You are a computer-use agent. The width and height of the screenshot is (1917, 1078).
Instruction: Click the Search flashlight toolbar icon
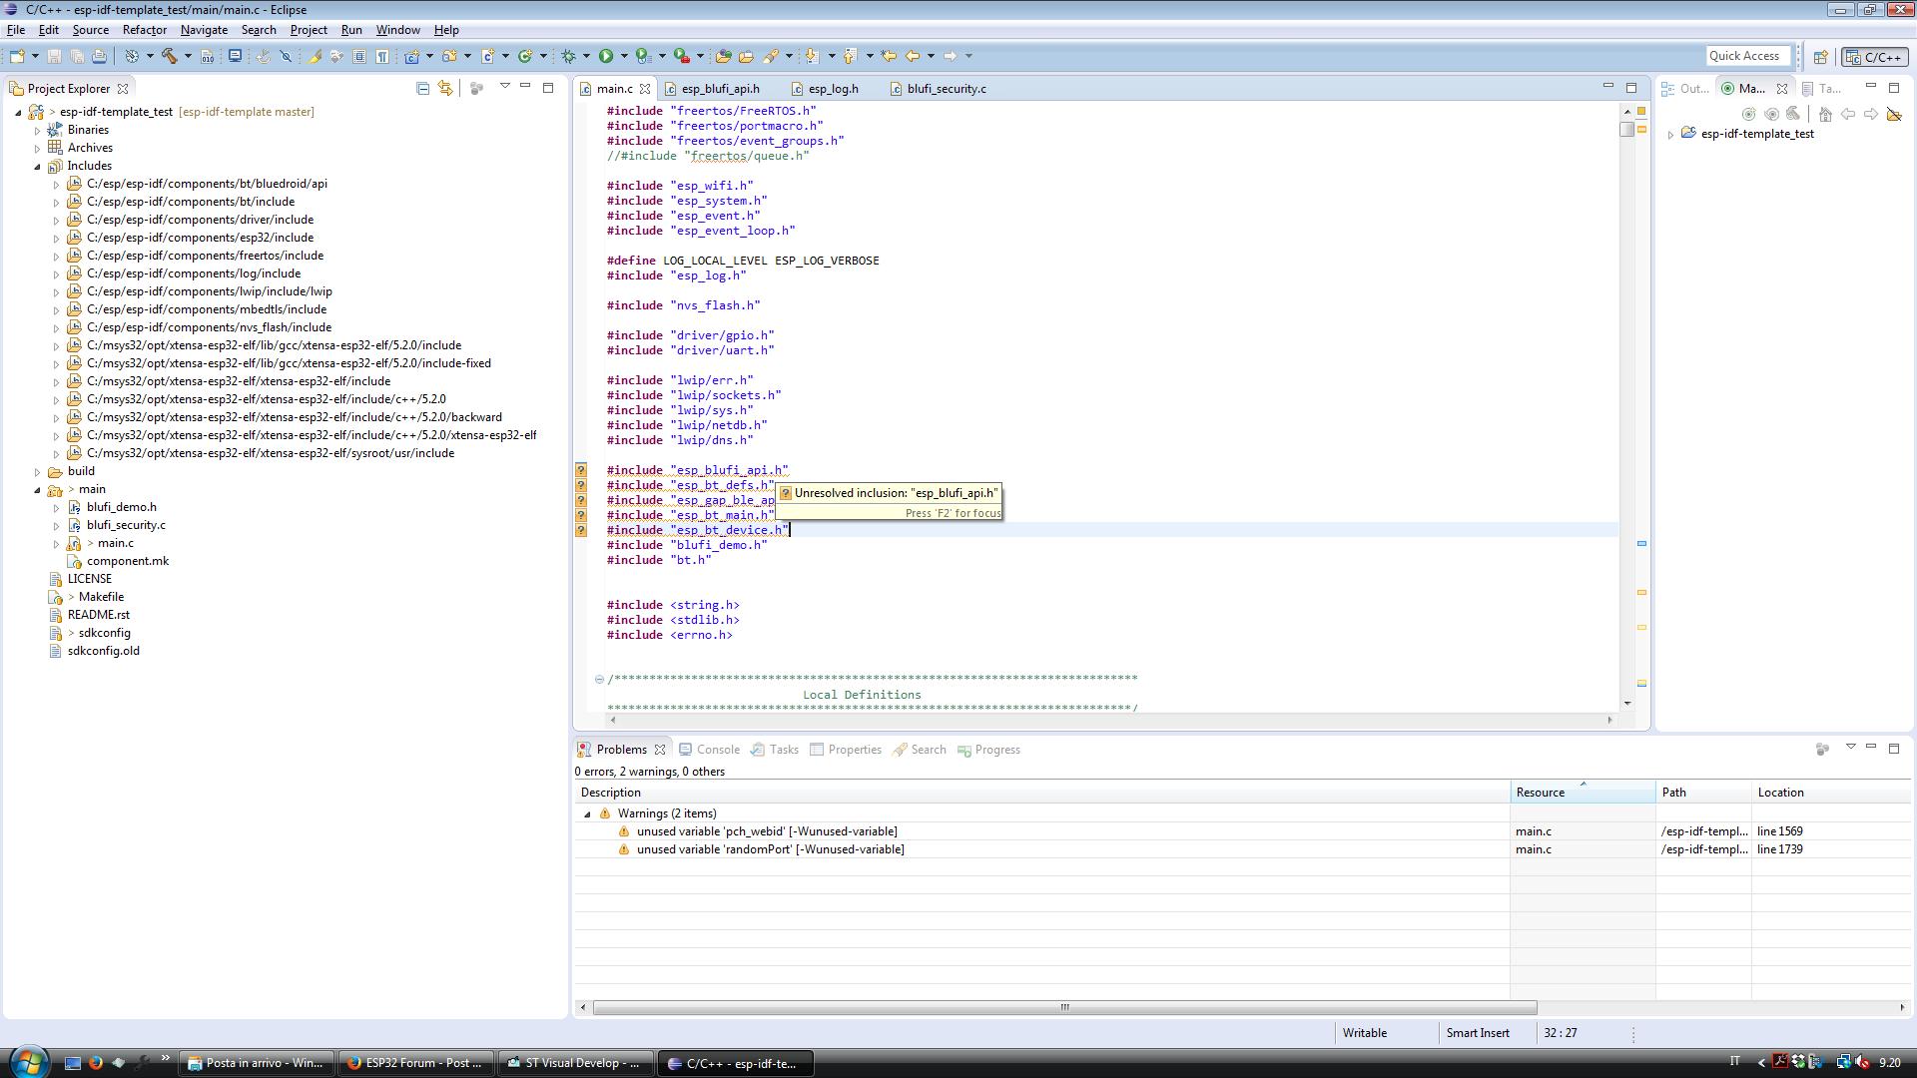pyautogui.click(x=771, y=56)
